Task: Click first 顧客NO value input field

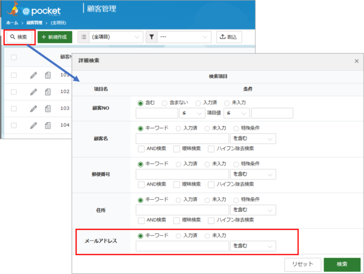Action: [x=157, y=113]
